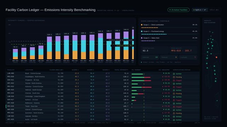The width and height of the screenshot is (227, 127).
Task: Click the dashboard title Facility Carbon Ledger
Action: coord(51,10)
